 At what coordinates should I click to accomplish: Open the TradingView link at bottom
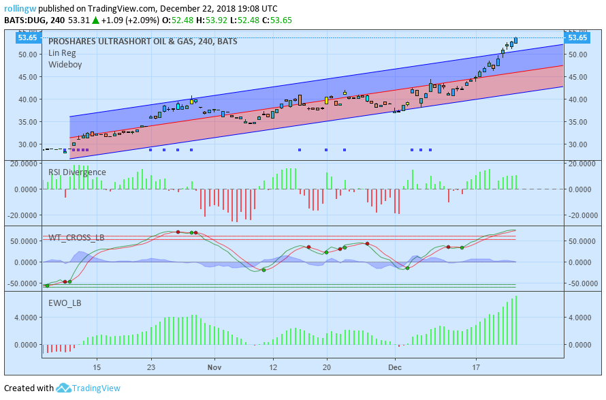click(x=96, y=388)
